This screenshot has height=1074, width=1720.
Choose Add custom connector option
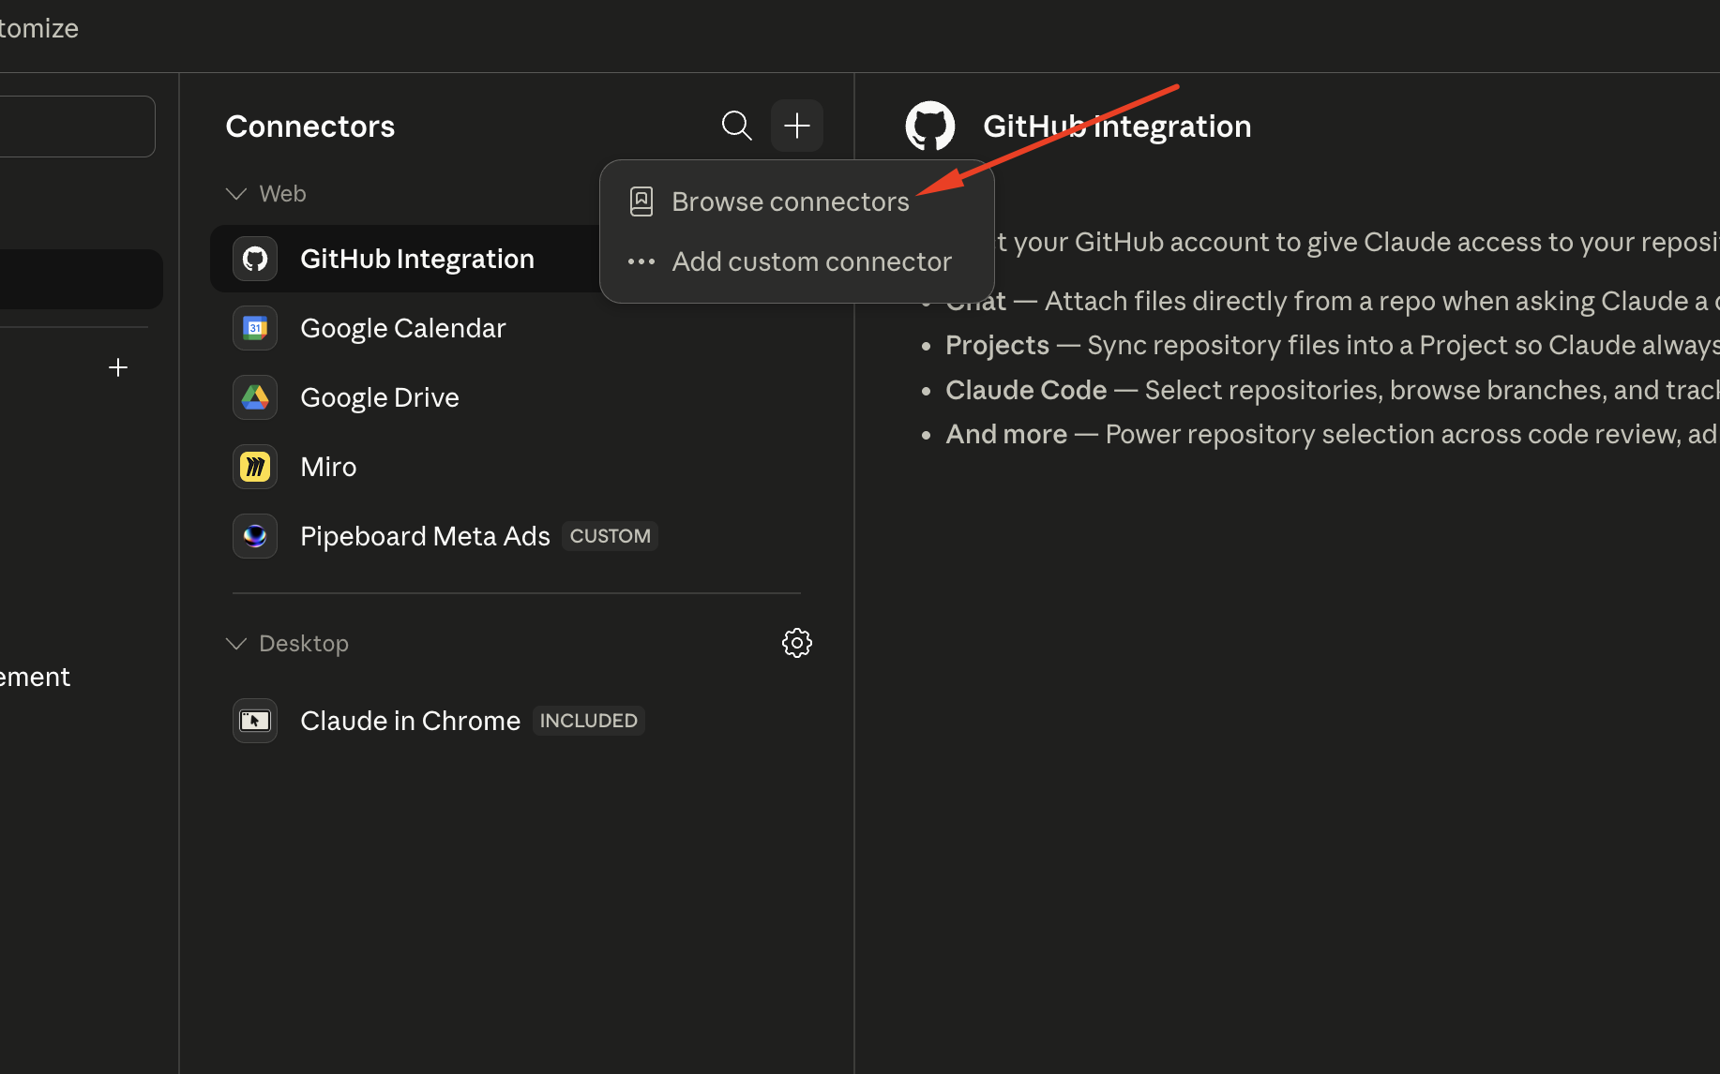[796, 261]
